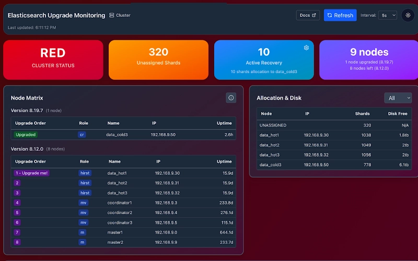Open the Docs link button
This screenshot has width=418, height=261.
point(308,15)
